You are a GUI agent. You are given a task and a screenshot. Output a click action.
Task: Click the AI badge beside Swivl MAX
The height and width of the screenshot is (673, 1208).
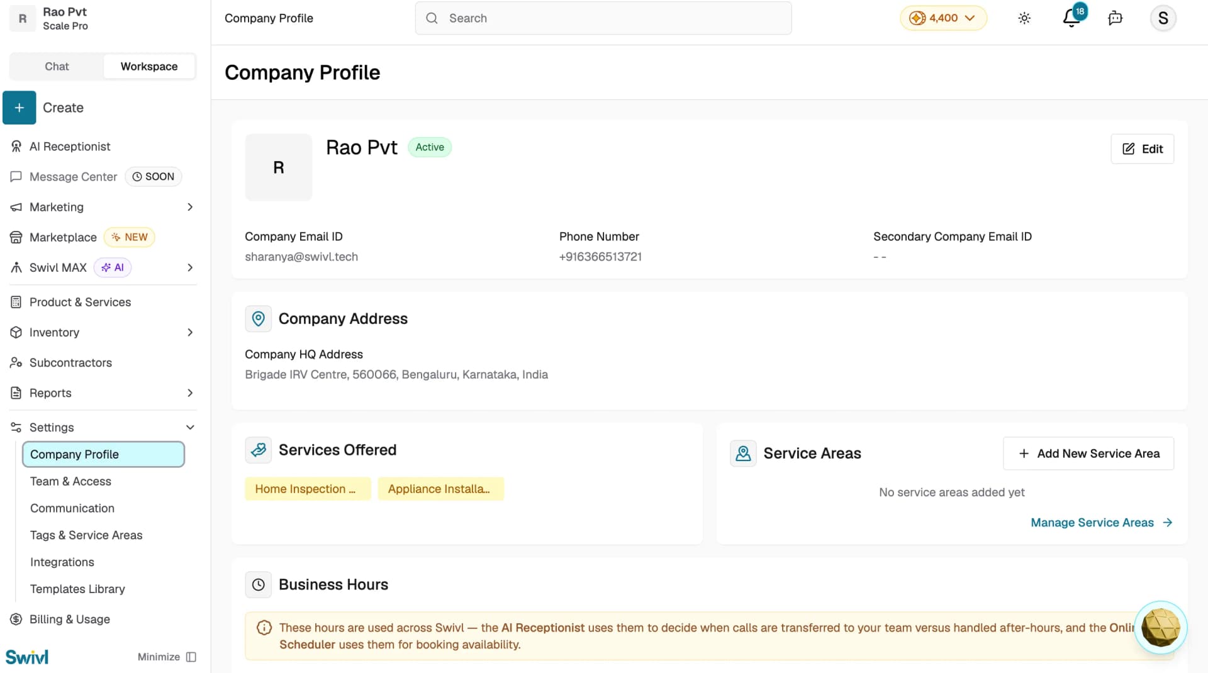[x=113, y=267]
